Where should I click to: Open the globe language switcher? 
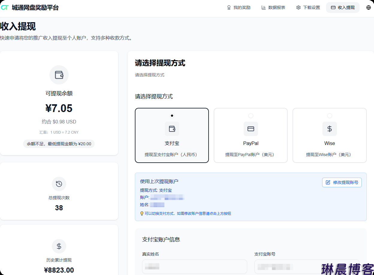[x=369, y=7]
